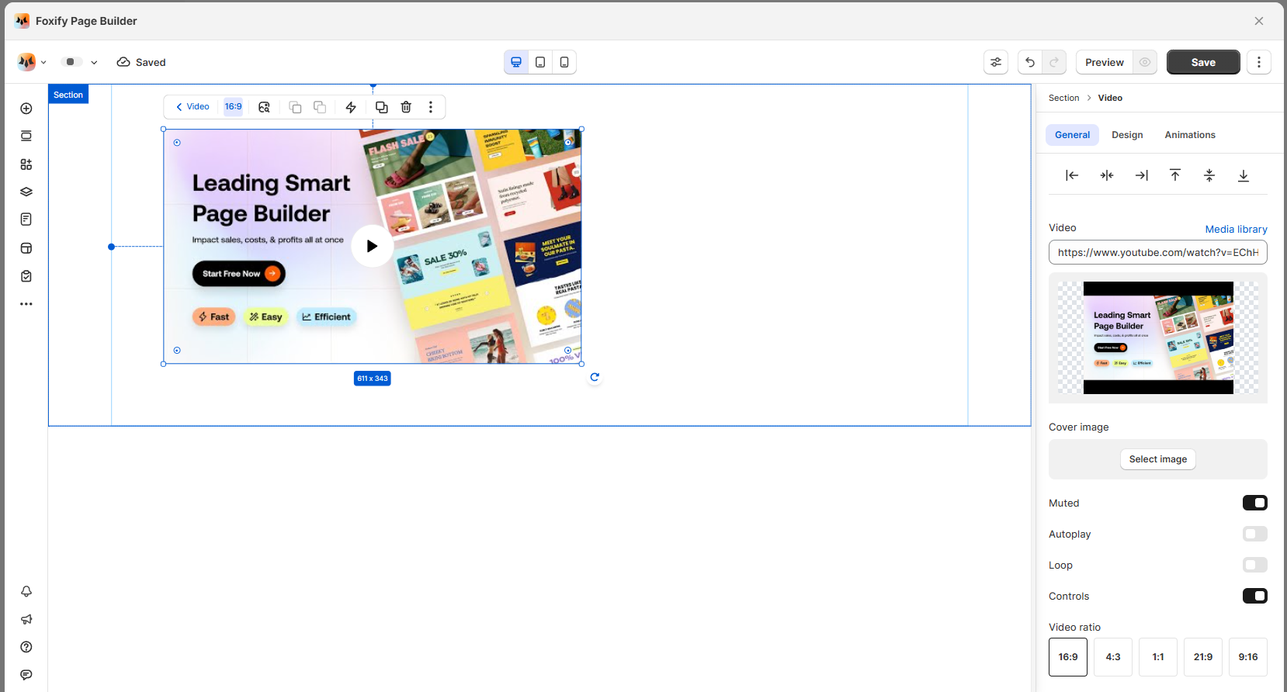Screen dimensions: 1287x692
Task: Turn off the Controls toggle
Action: pyautogui.click(x=1255, y=596)
